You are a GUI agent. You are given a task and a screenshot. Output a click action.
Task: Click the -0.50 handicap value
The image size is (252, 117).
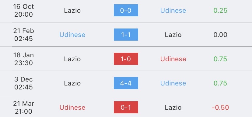[x=220, y=107]
